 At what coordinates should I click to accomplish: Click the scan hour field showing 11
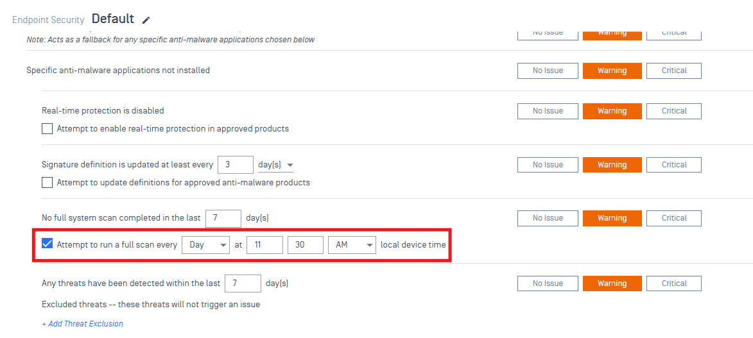coord(264,244)
